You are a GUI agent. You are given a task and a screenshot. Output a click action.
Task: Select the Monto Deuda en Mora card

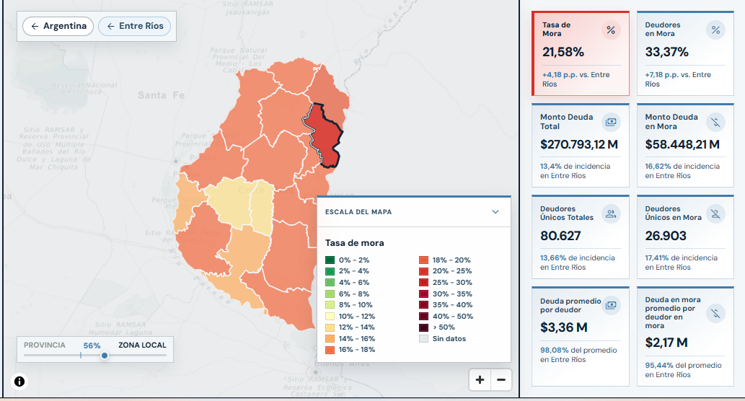pos(685,146)
